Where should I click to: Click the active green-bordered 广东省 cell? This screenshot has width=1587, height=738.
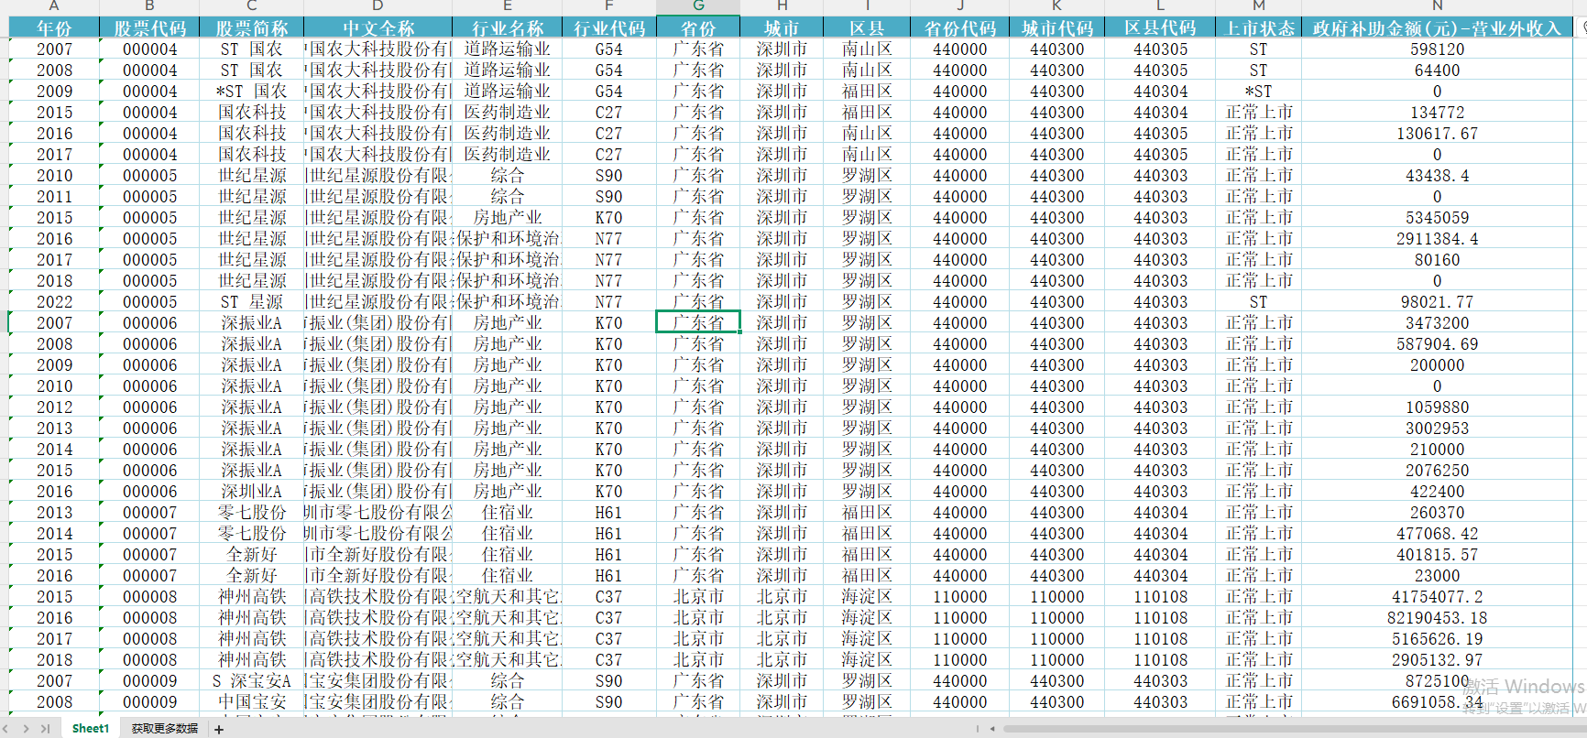coord(698,323)
